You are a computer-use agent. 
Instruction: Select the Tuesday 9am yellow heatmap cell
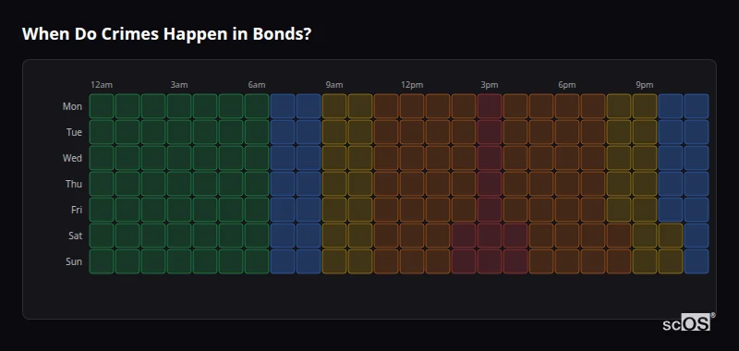(x=334, y=132)
